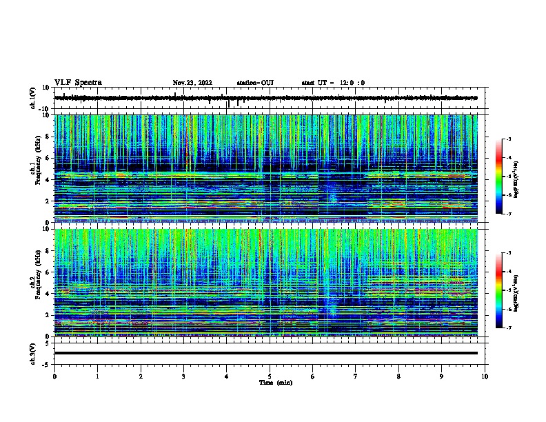Click the ch.1(V) waveform axis label
546x422 pixels.
coord(33,98)
